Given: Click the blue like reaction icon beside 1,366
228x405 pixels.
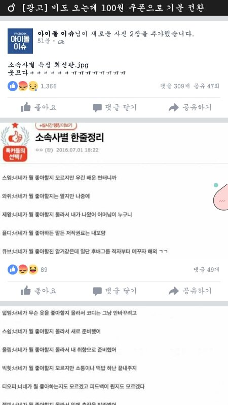Looking at the screenshot, I should [x=13, y=86].
